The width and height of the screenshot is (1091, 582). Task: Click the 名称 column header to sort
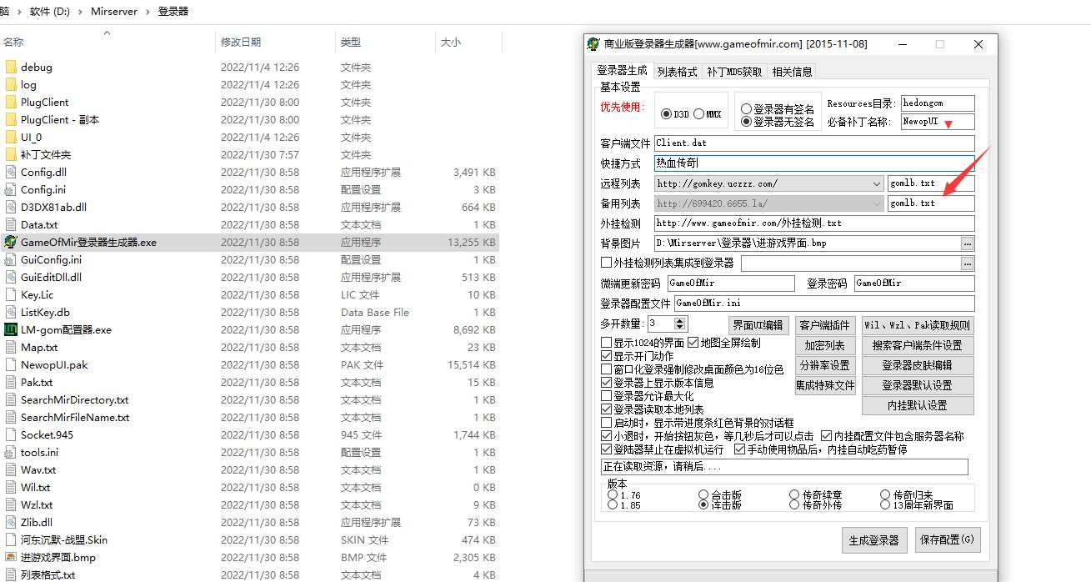13,42
